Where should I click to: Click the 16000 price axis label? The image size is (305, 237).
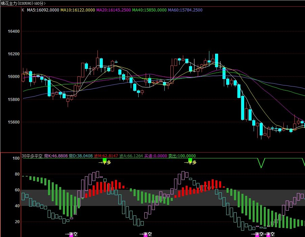14,77
